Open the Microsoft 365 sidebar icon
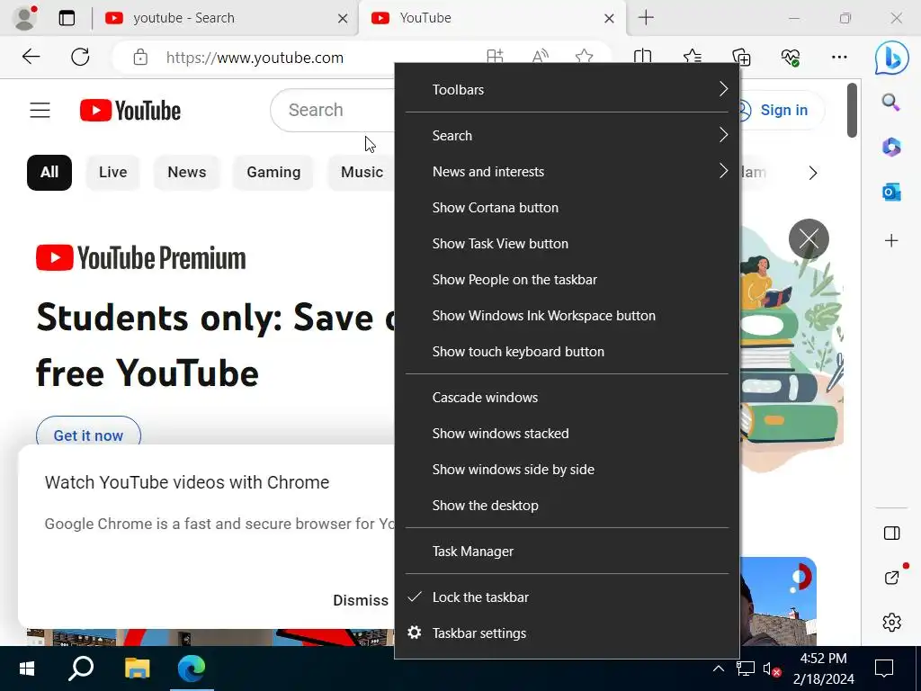 (891, 147)
